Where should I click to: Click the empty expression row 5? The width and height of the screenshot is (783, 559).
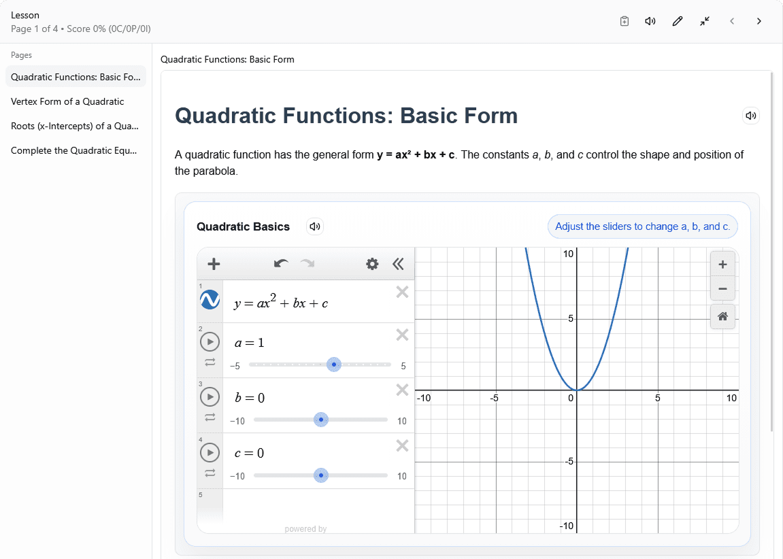click(318, 505)
